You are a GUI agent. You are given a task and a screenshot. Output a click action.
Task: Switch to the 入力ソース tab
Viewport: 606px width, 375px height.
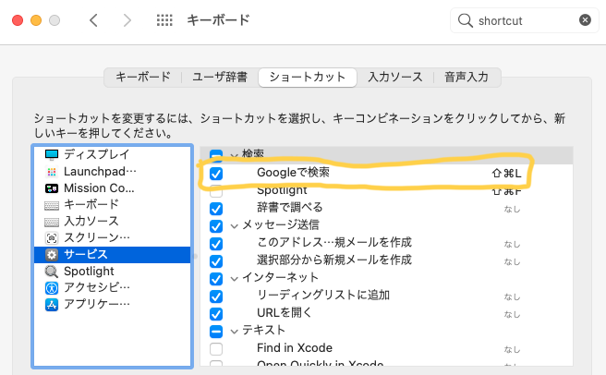[394, 77]
